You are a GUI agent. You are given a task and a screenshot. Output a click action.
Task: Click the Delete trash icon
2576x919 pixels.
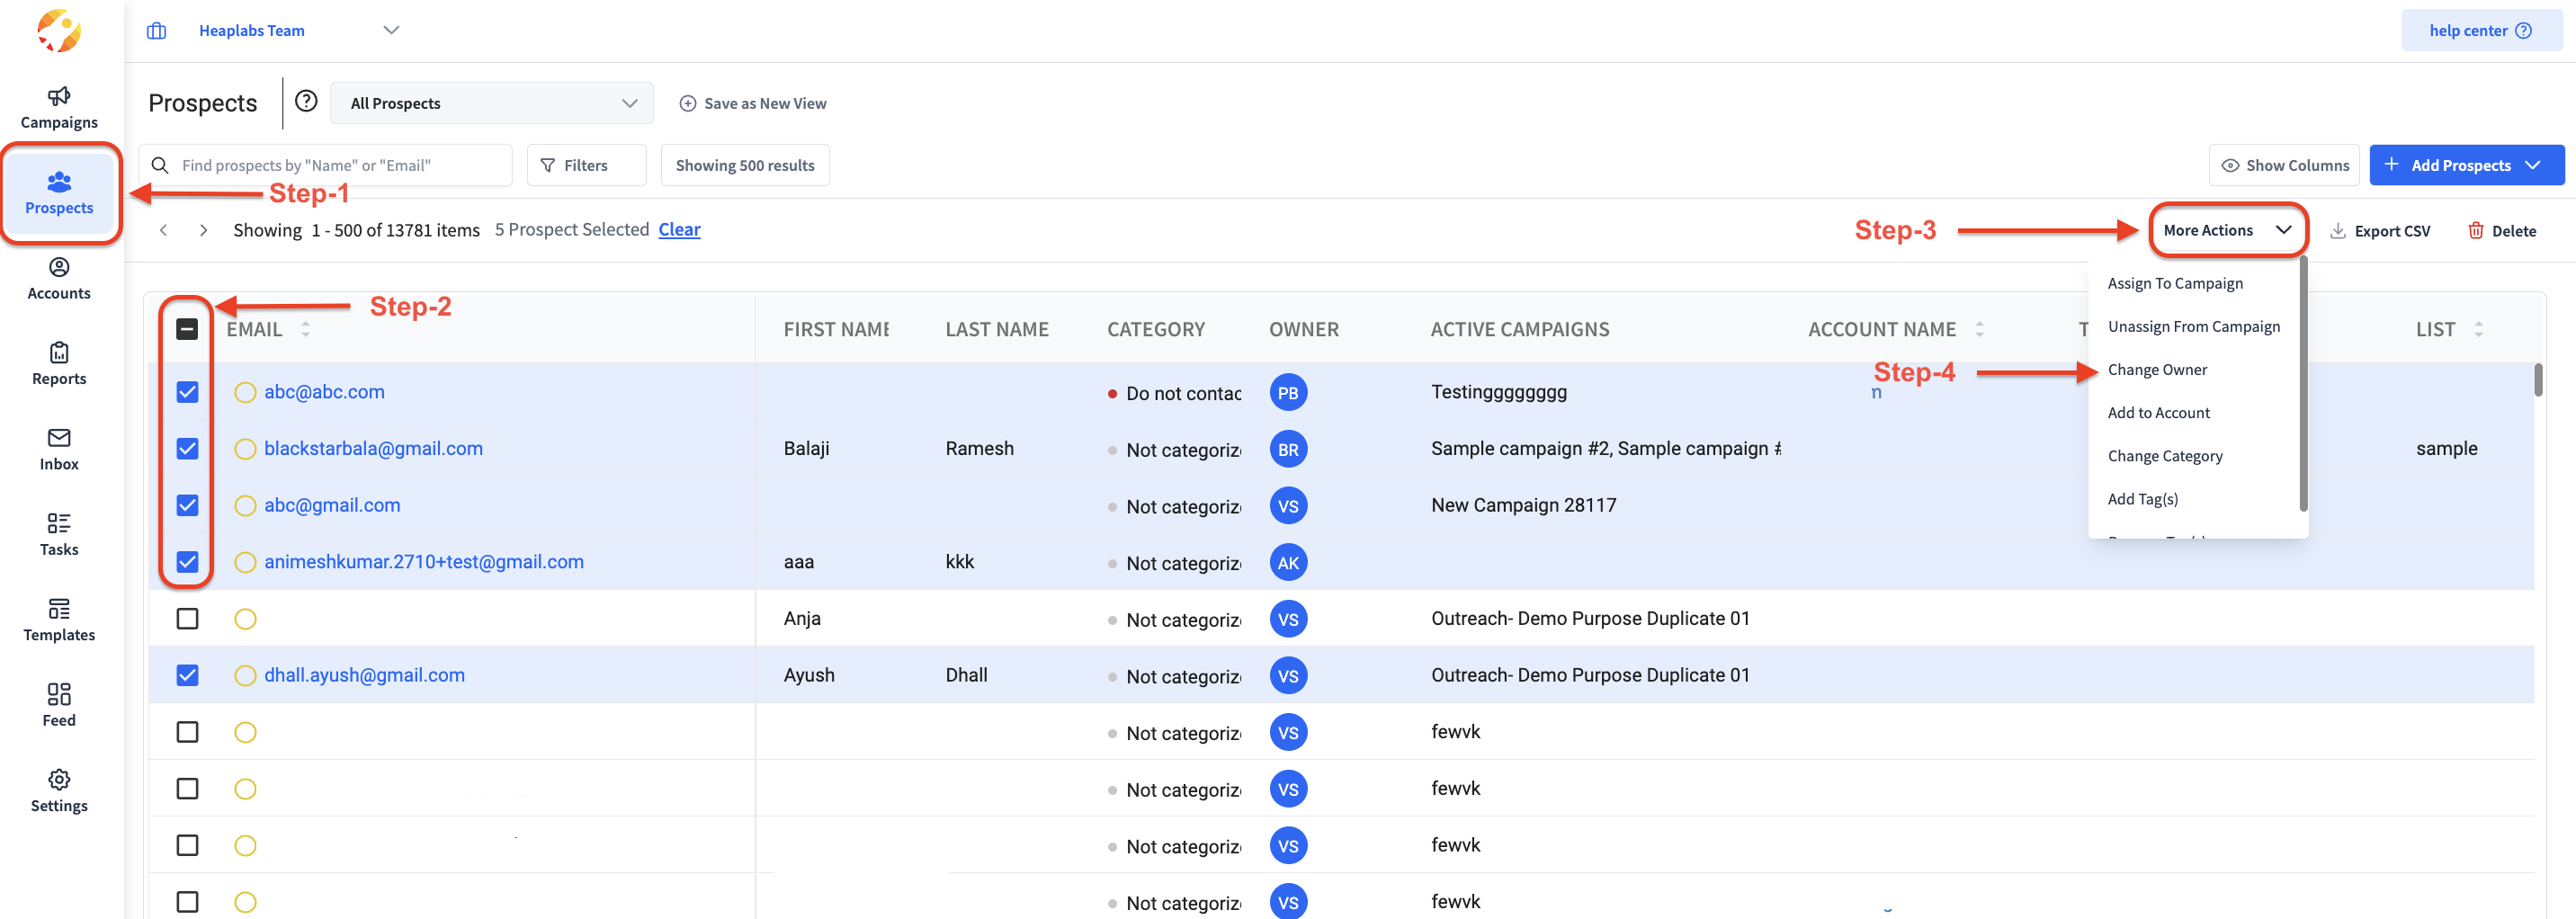2475,231
